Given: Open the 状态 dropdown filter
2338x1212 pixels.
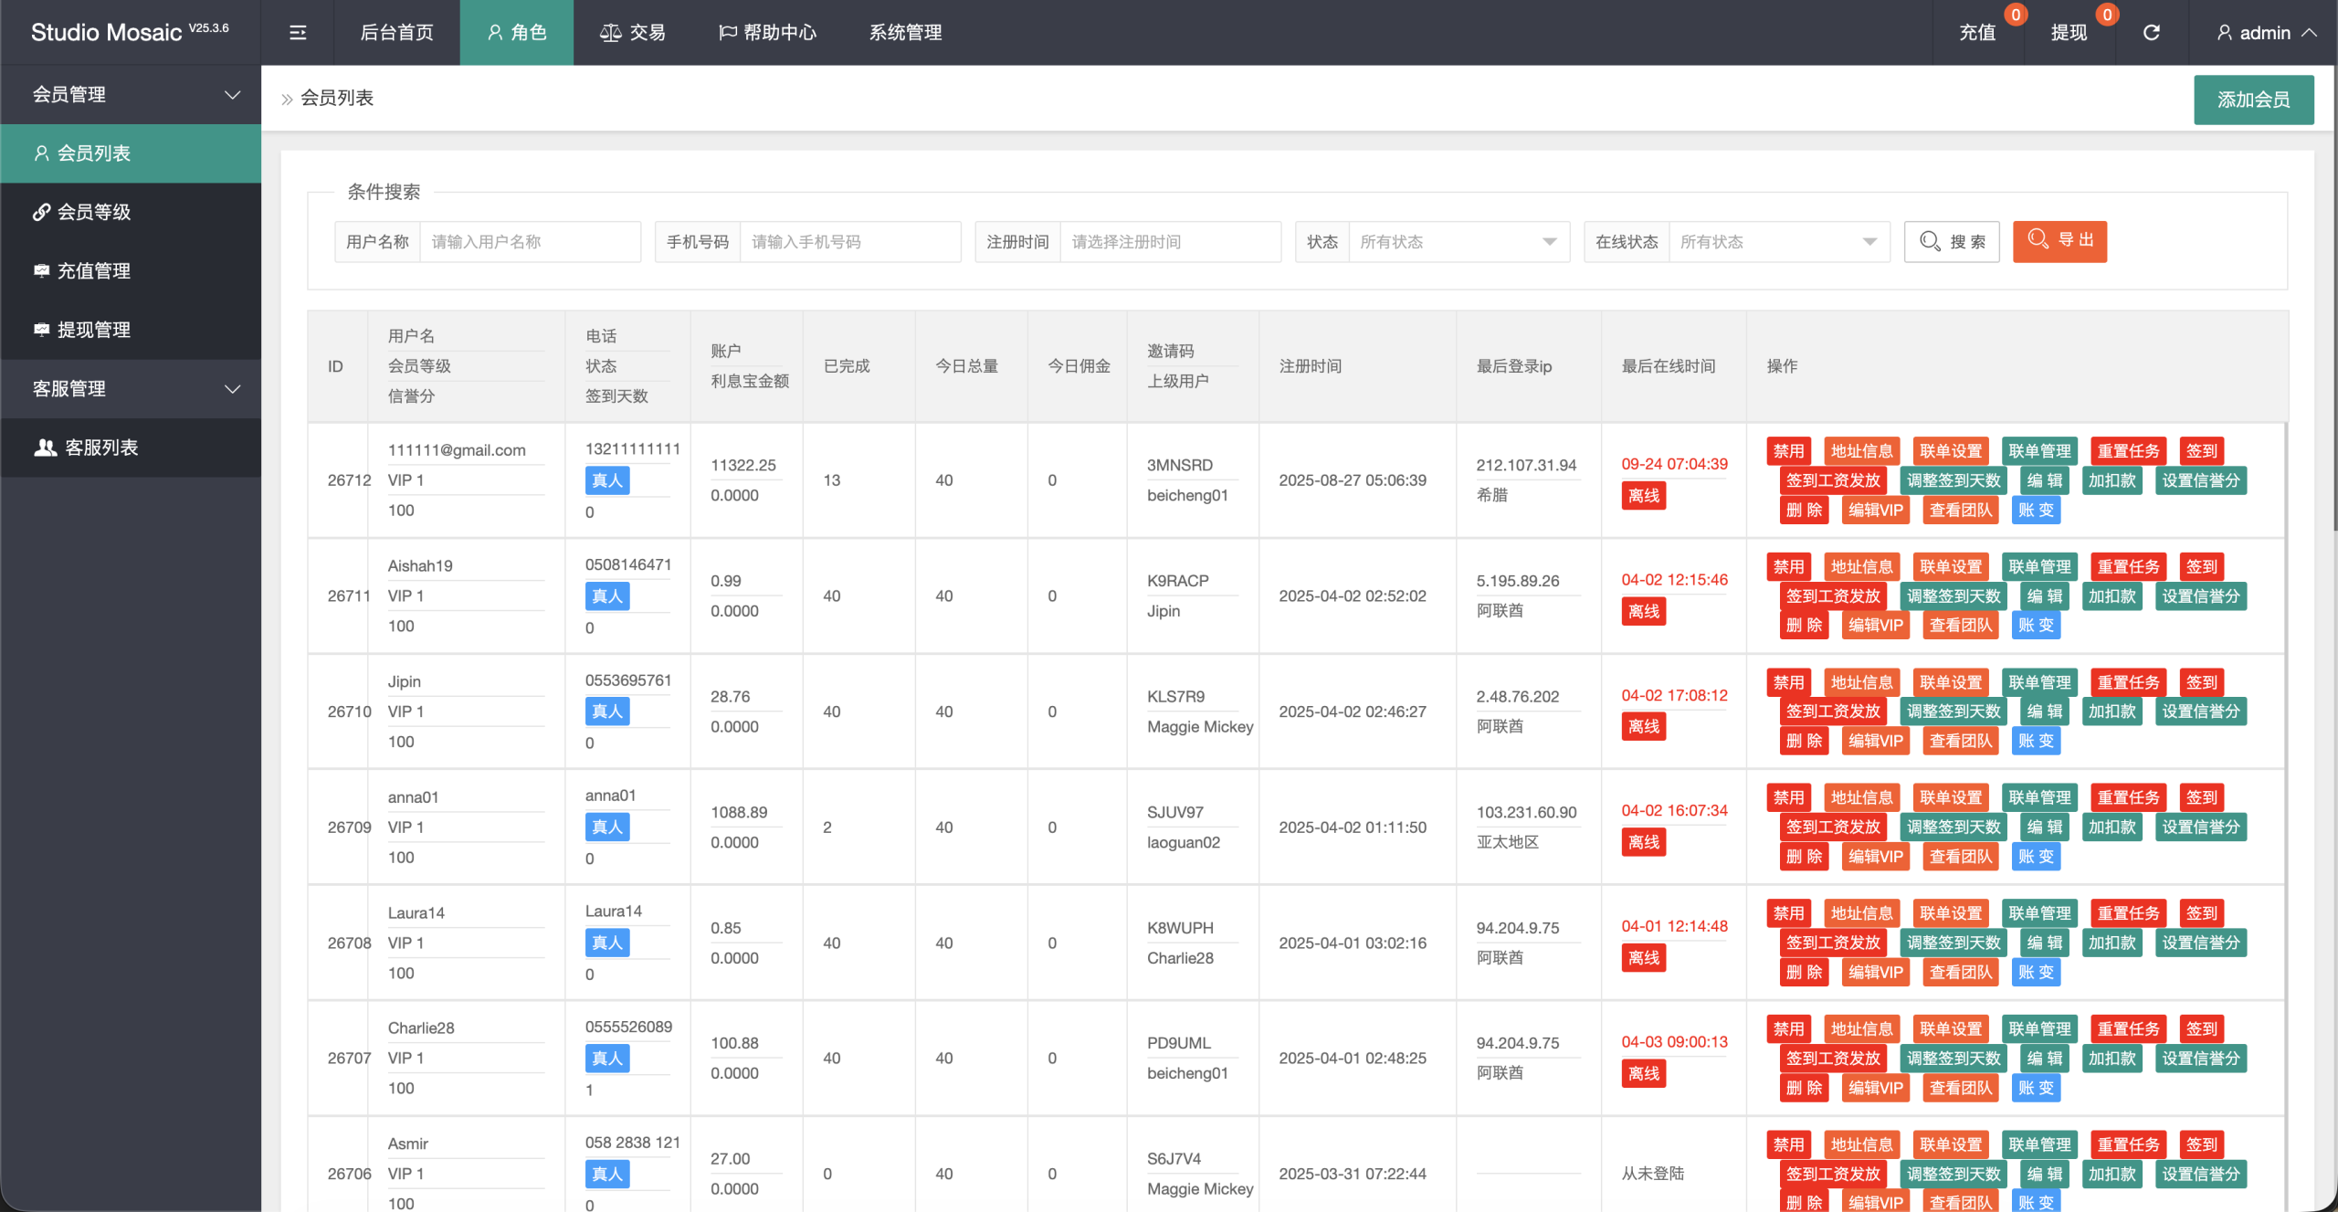Looking at the screenshot, I should (1458, 242).
